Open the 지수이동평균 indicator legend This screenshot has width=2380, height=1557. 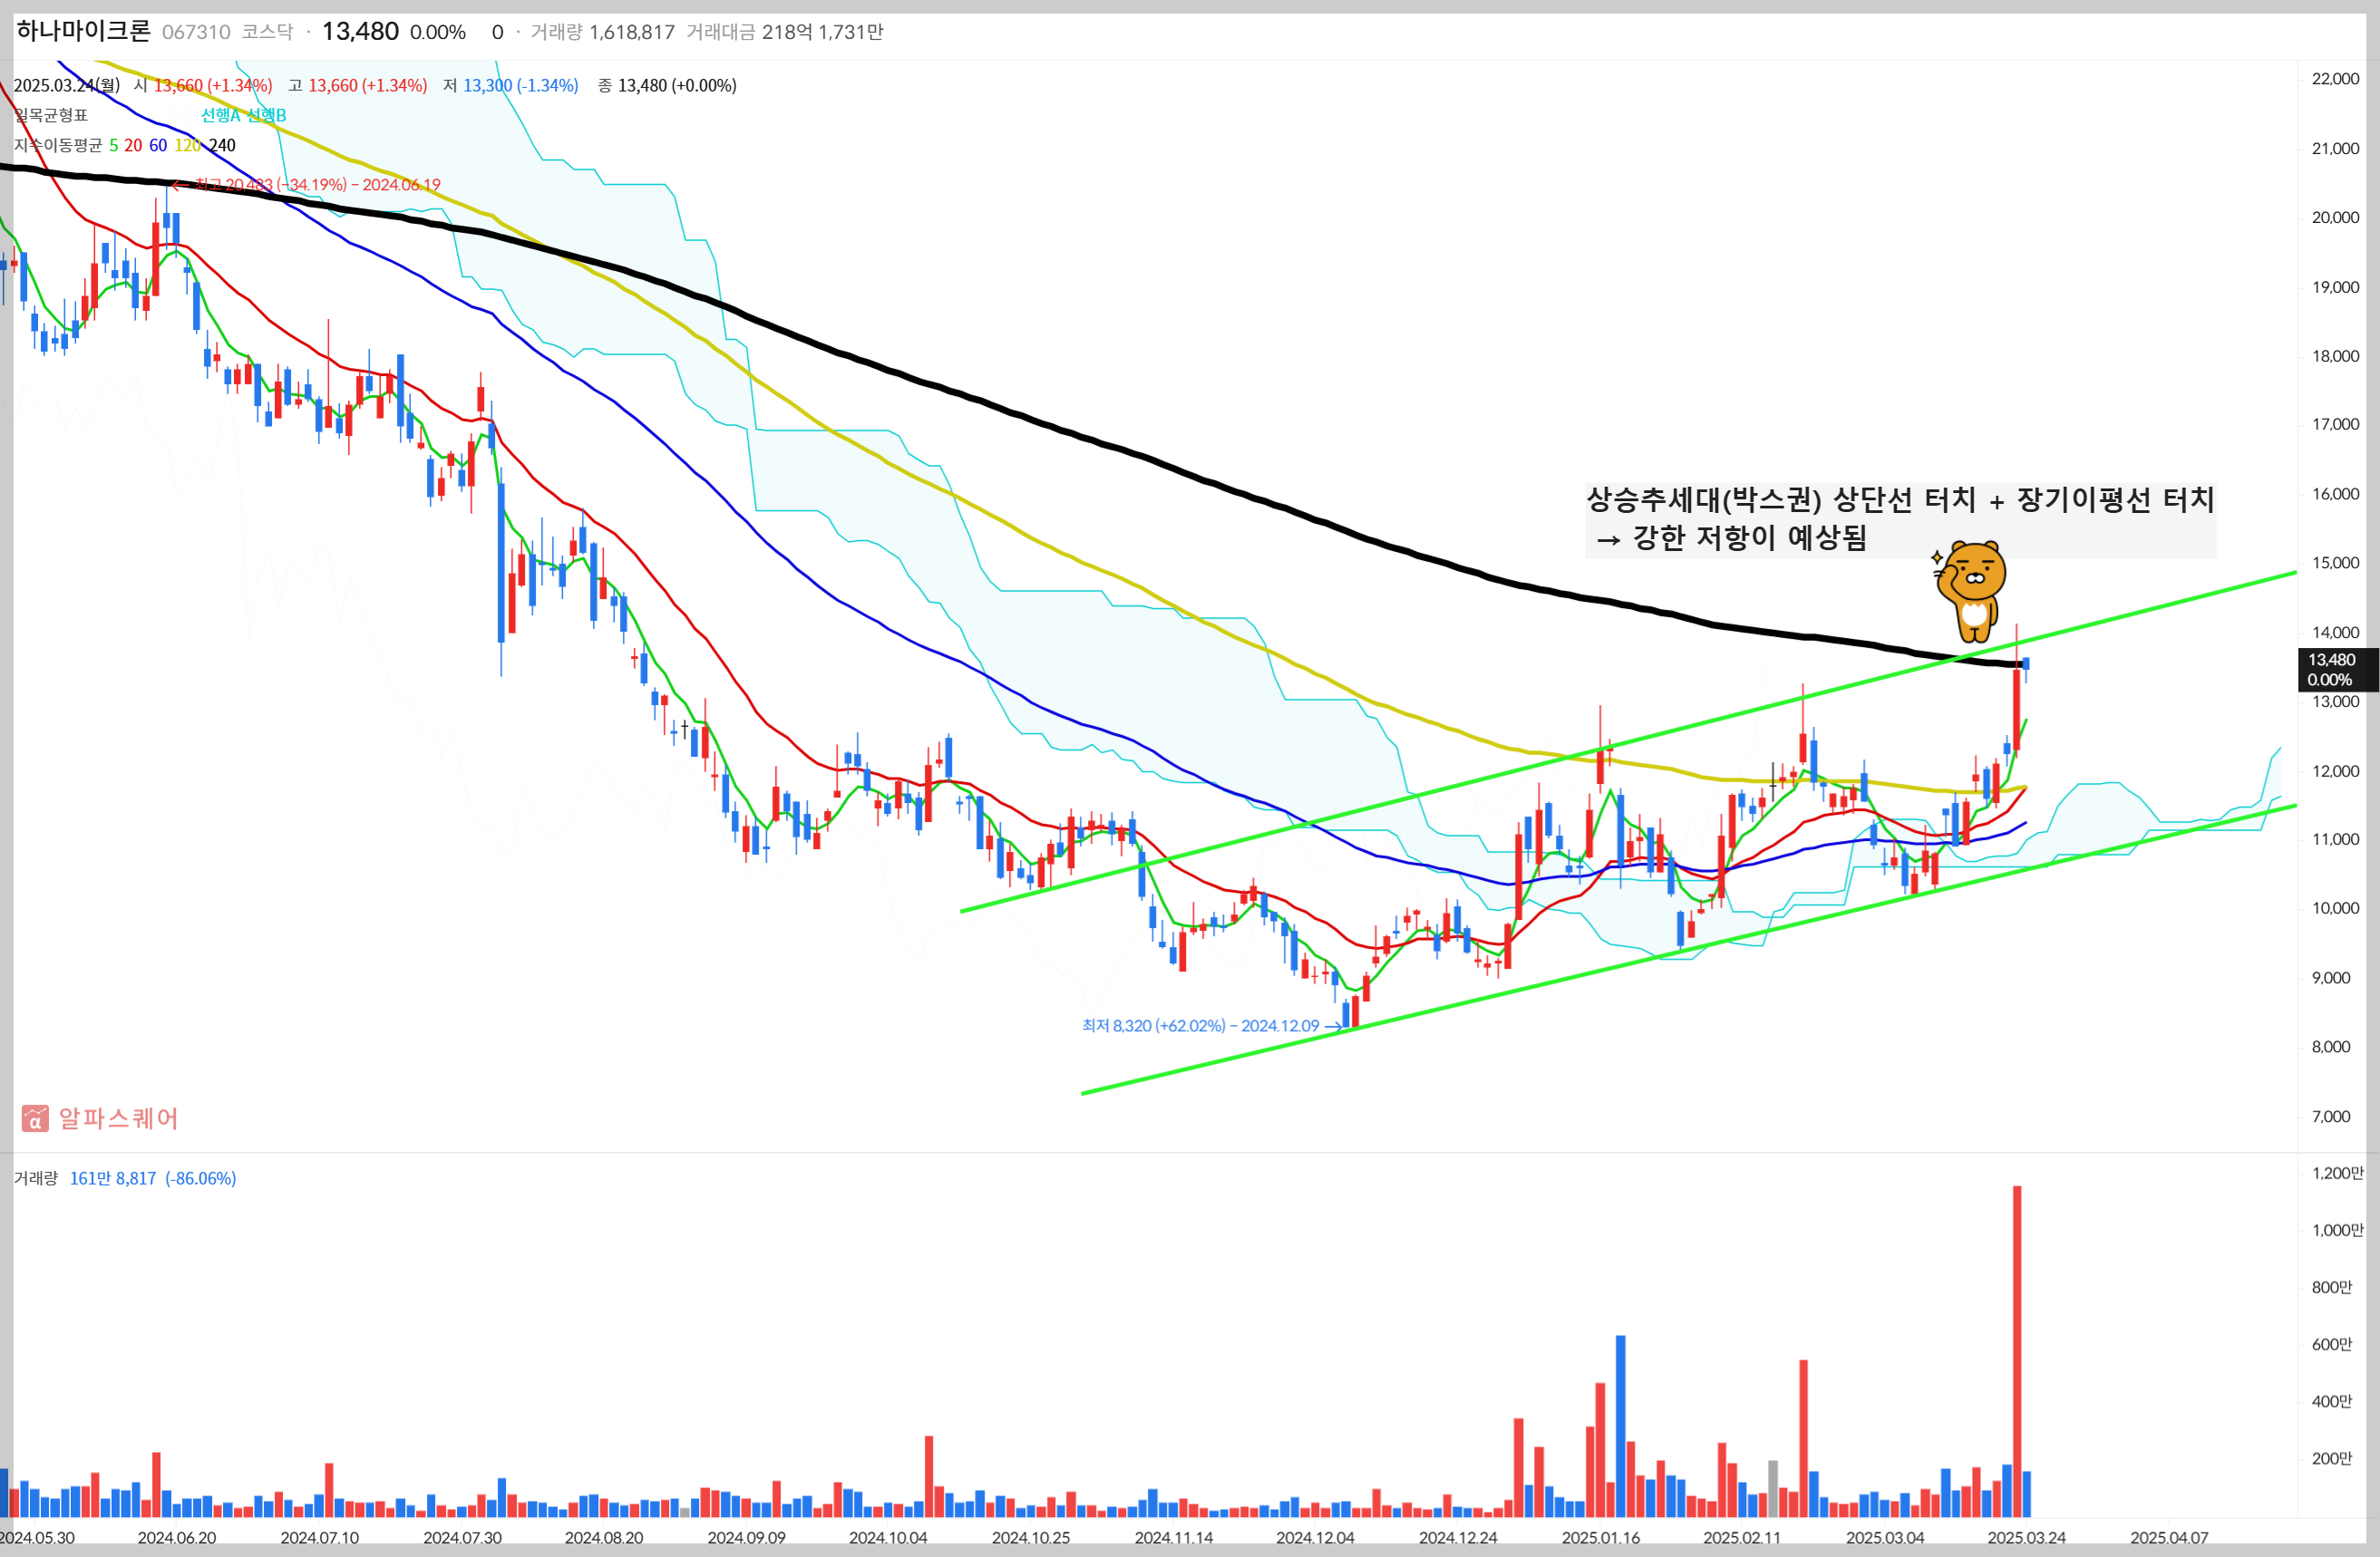coord(58,145)
